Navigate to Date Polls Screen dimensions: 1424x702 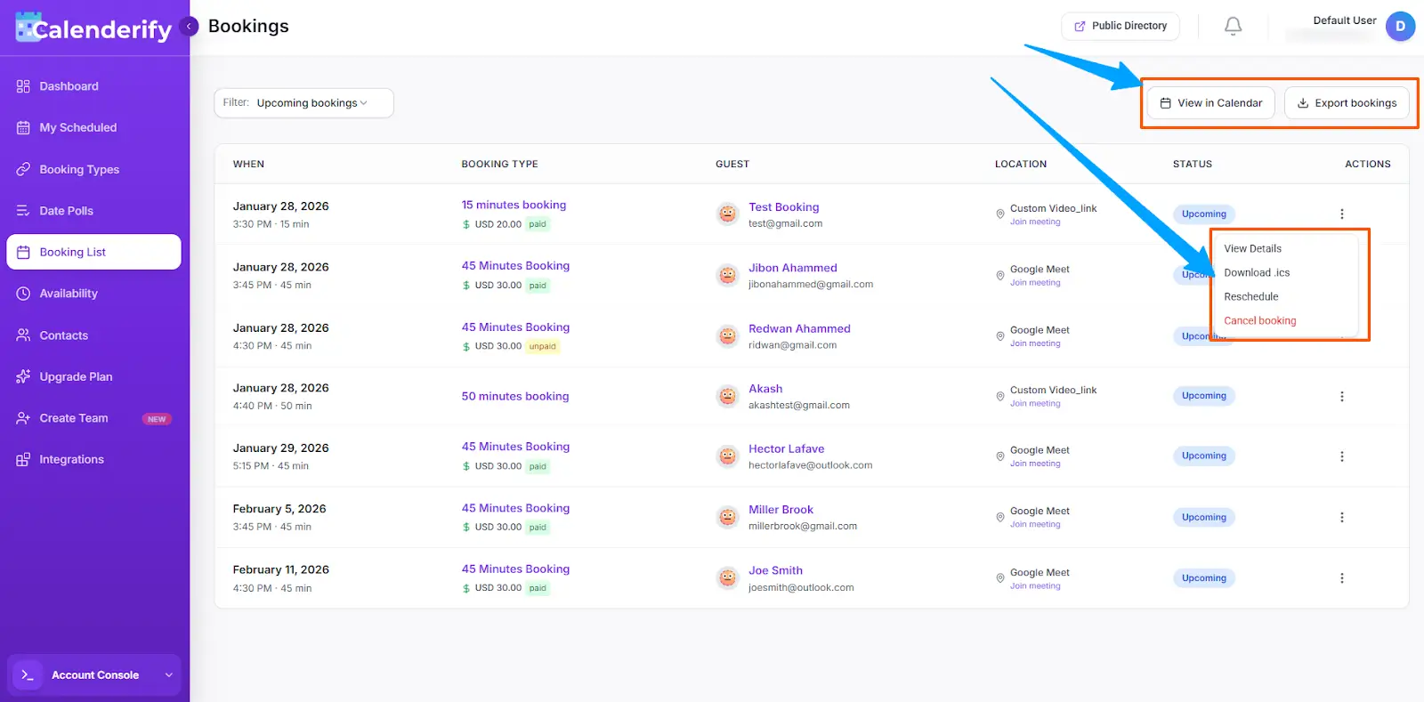(x=94, y=211)
